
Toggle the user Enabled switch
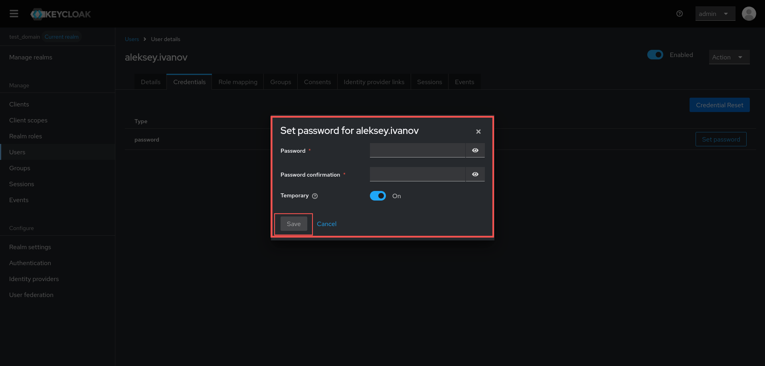click(x=655, y=55)
